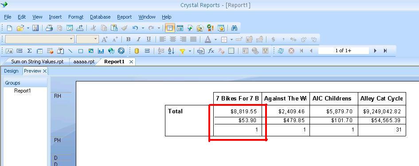Close the Report1 tab
The image size is (419, 166).
[131, 62]
